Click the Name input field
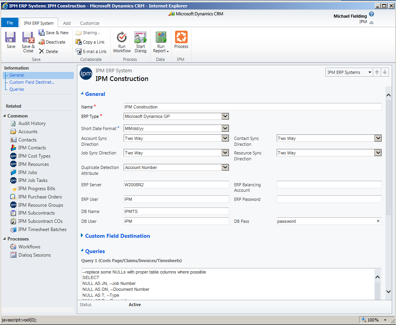396x325 pixels. (x=252, y=107)
